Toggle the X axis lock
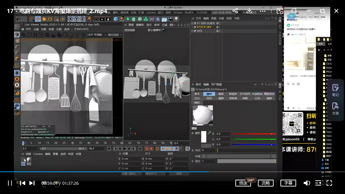The height and width of the screenshot is (194, 345). pyautogui.click(x=70, y=19)
